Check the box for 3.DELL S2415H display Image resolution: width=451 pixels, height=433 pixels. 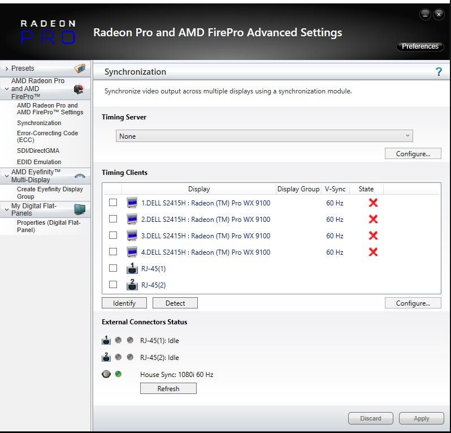113,235
